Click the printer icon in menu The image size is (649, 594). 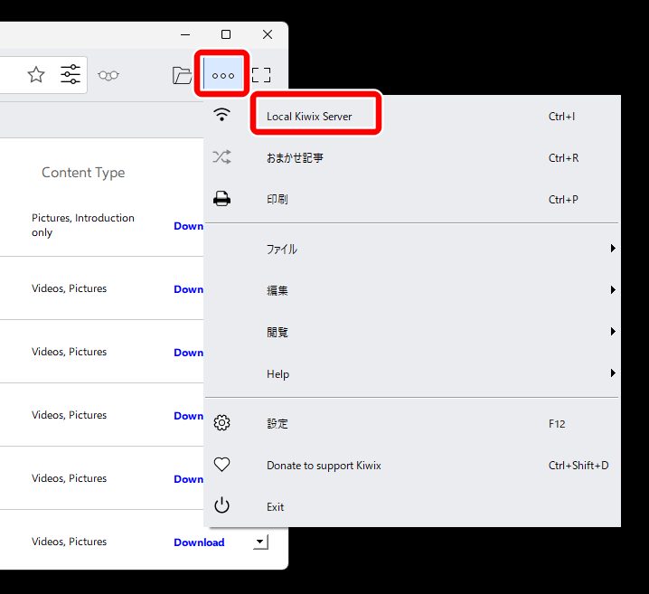pyautogui.click(x=221, y=199)
